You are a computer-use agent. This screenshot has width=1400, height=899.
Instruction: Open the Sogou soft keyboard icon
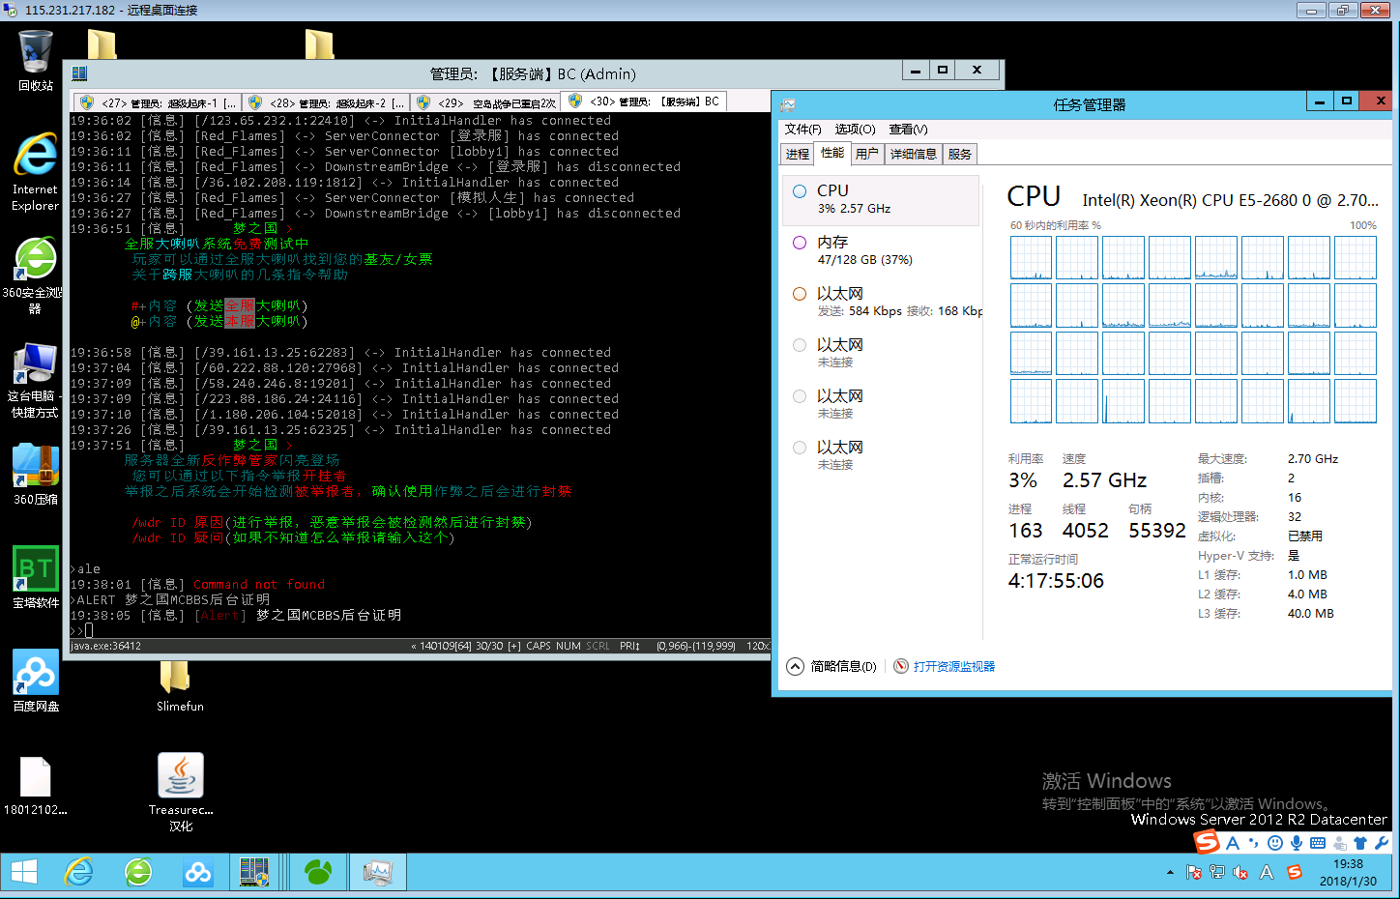click(x=1318, y=843)
